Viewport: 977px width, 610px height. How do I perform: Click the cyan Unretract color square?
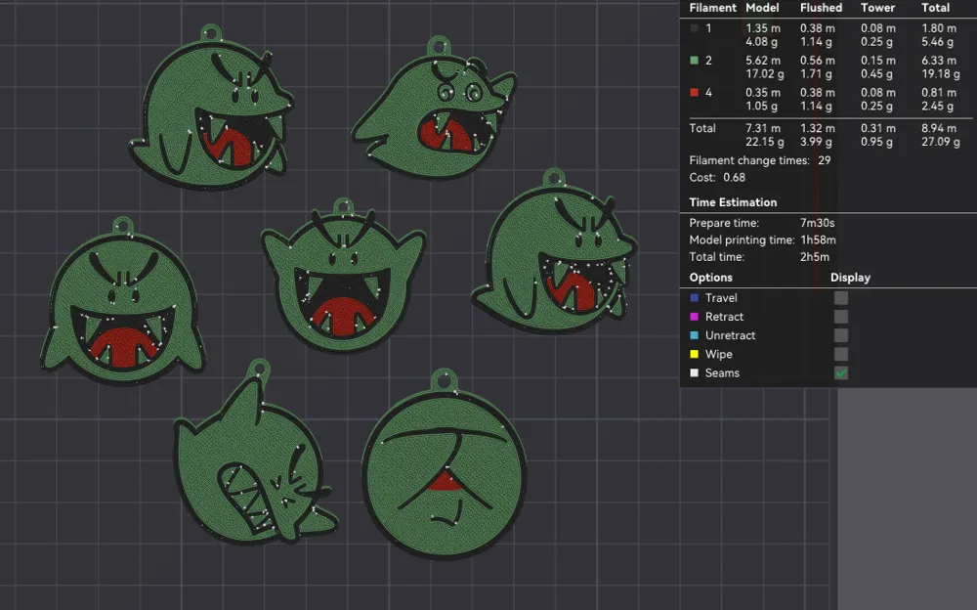(694, 335)
